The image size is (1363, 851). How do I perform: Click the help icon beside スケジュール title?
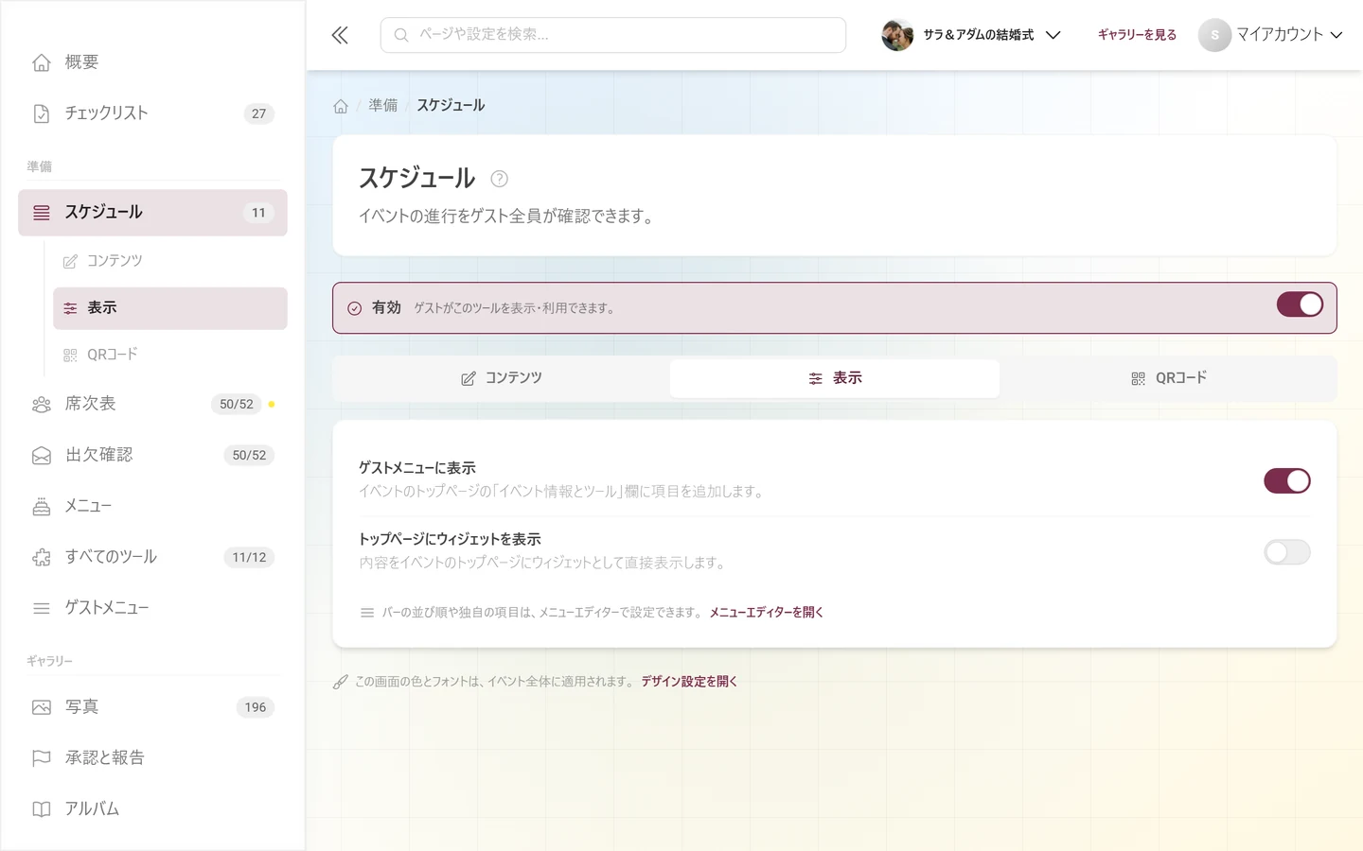click(x=499, y=179)
